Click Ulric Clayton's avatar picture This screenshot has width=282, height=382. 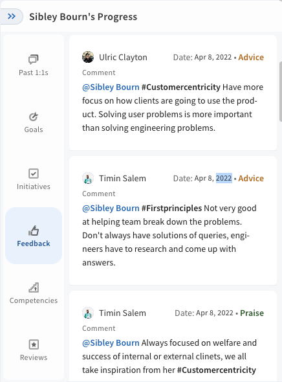coord(88,57)
